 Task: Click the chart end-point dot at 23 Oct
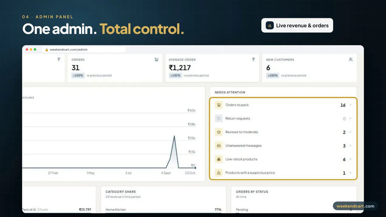coord(195,168)
